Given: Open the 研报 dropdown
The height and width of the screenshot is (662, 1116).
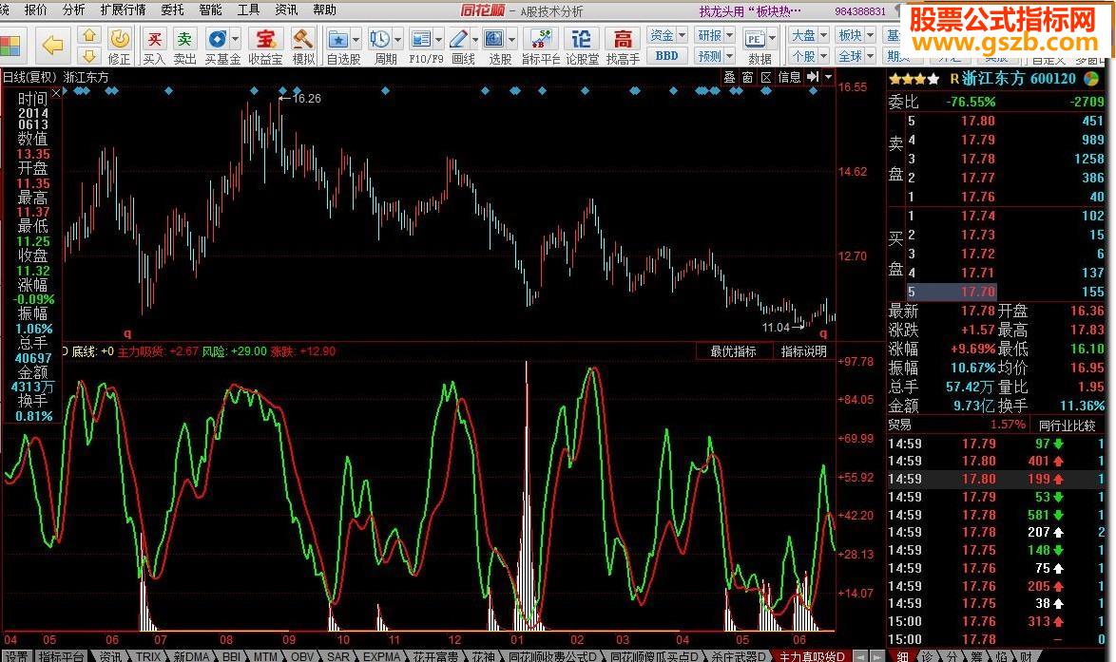Looking at the screenshot, I should point(715,35).
